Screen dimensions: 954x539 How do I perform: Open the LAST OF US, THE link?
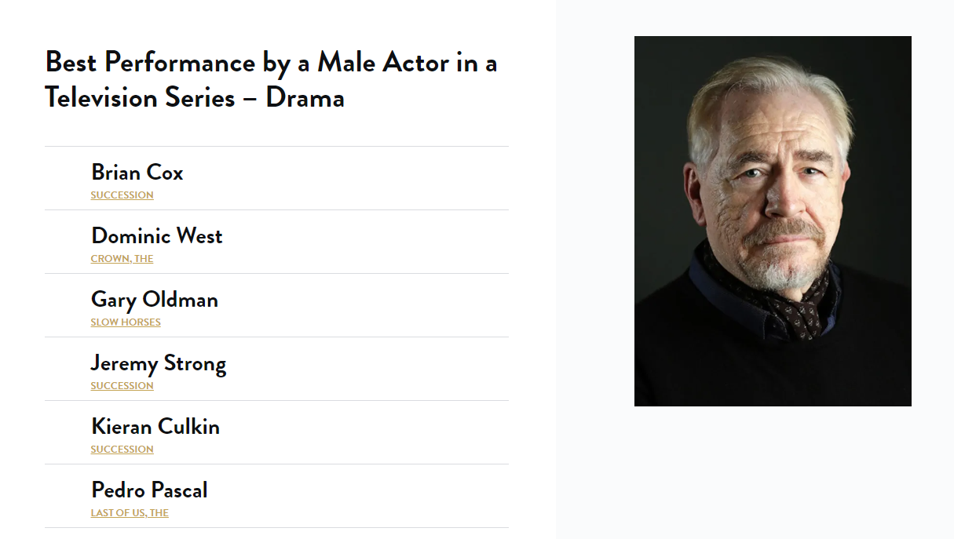tap(130, 513)
